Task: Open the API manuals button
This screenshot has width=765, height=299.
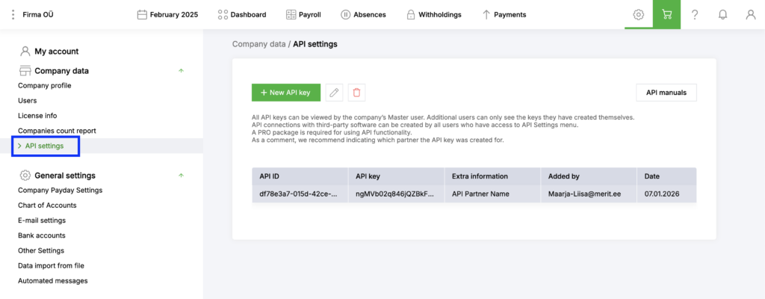Action: 666,92
